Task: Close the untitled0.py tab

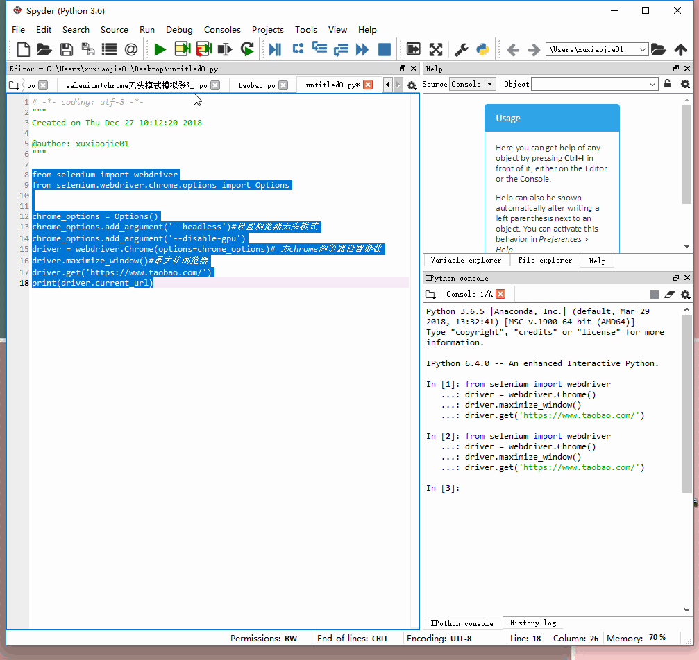Action: click(x=368, y=85)
